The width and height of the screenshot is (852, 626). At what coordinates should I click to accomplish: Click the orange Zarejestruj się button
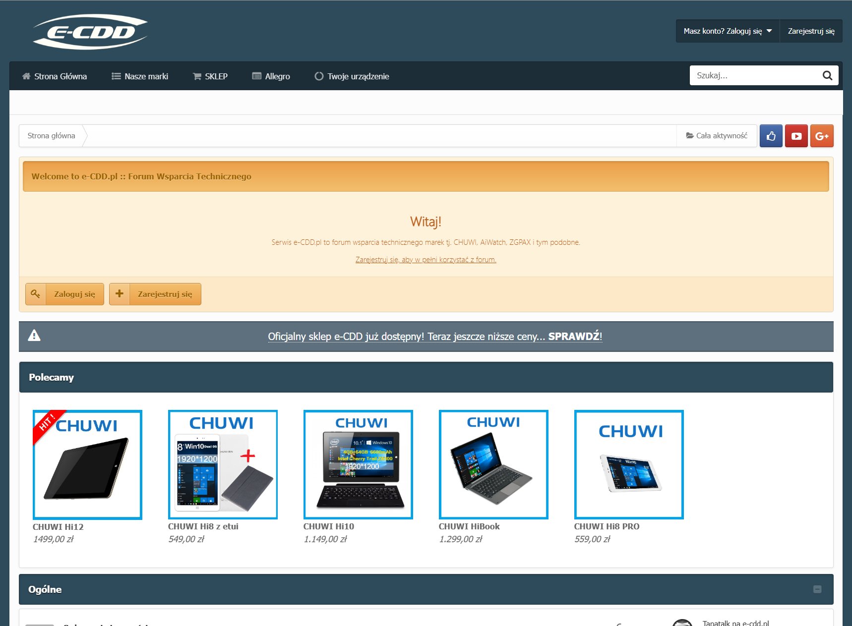[x=155, y=294]
